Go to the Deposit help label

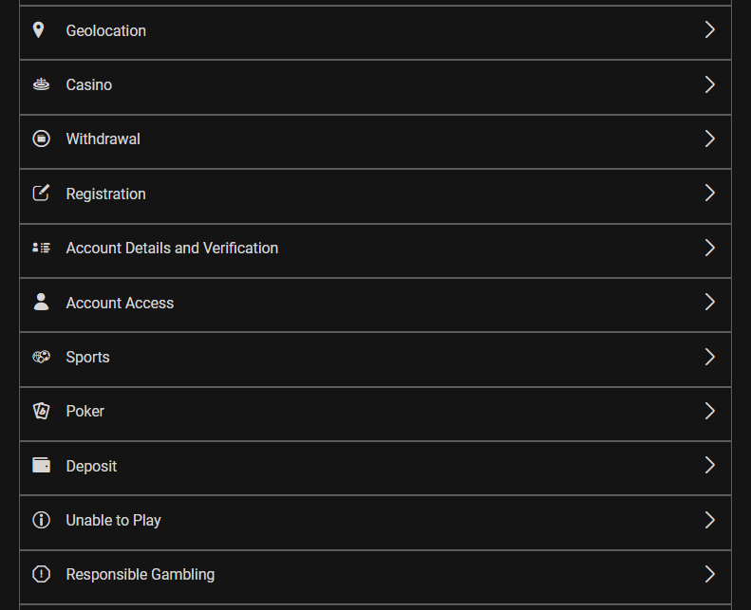click(x=91, y=466)
